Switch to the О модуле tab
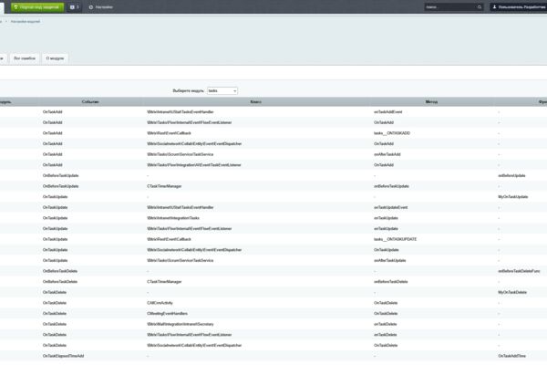 pos(55,58)
